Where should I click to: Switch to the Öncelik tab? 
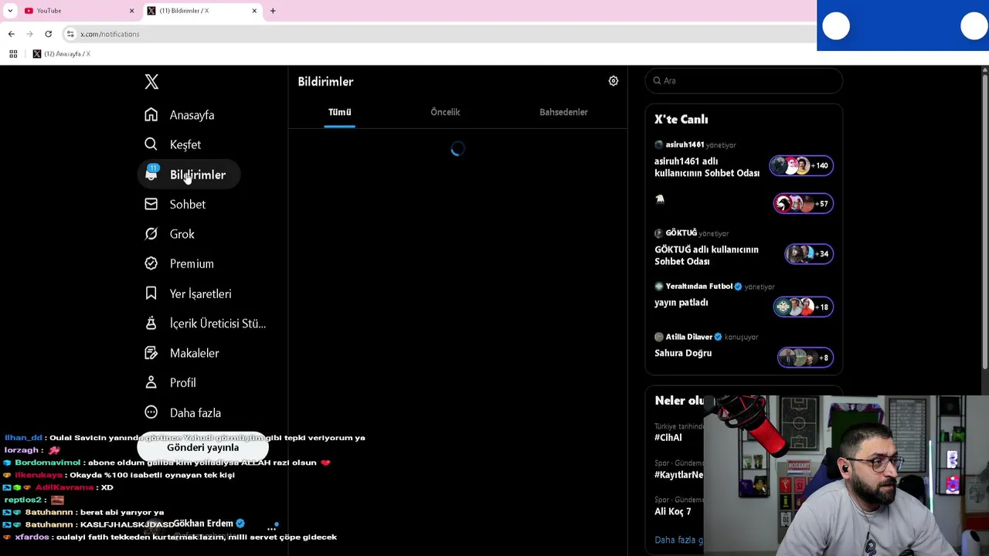445,113
